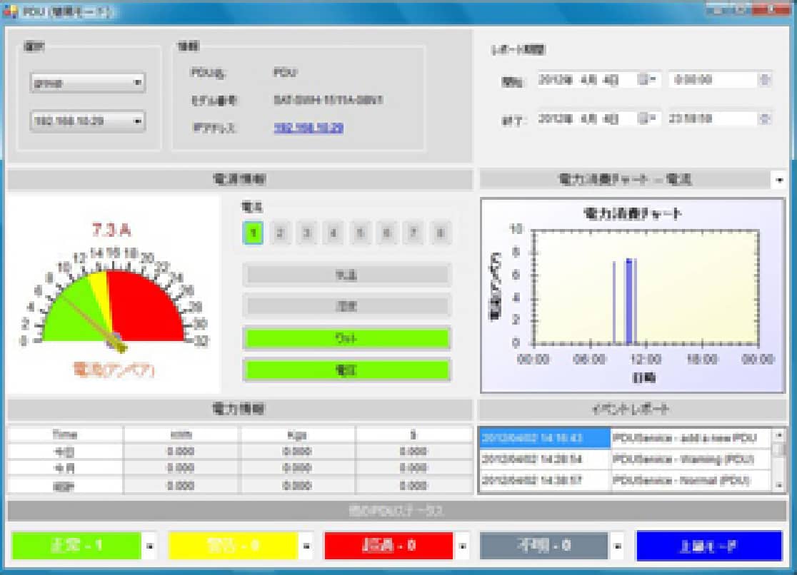Open the start date calendar picker
797x575 pixels.
[648, 79]
